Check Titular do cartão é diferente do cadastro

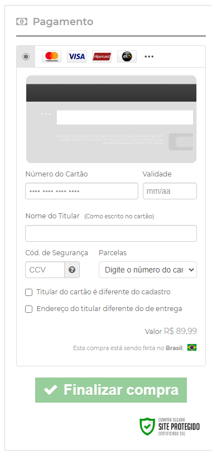28,293
